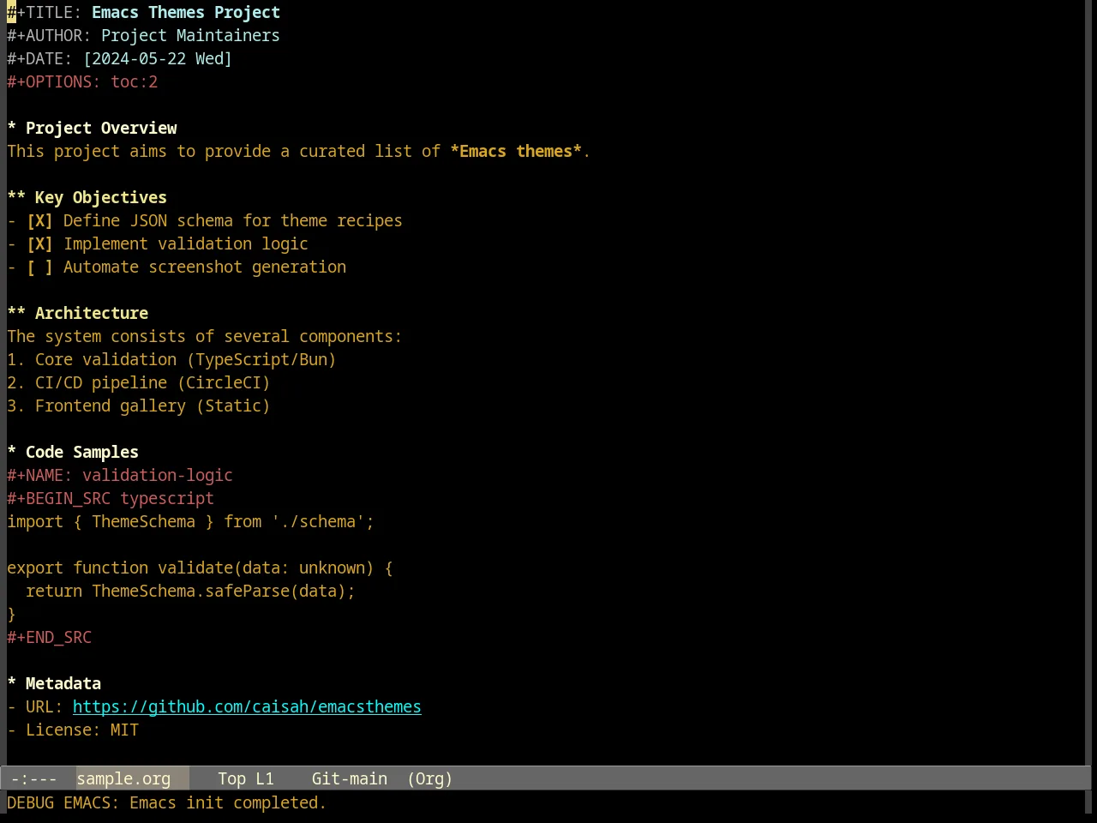Click '3. Frontend gallery (Static)' list item
1097x823 pixels.
[x=139, y=406]
